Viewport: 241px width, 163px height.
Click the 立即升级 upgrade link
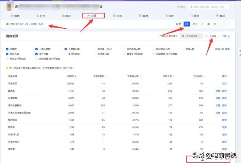[x=68, y=68]
